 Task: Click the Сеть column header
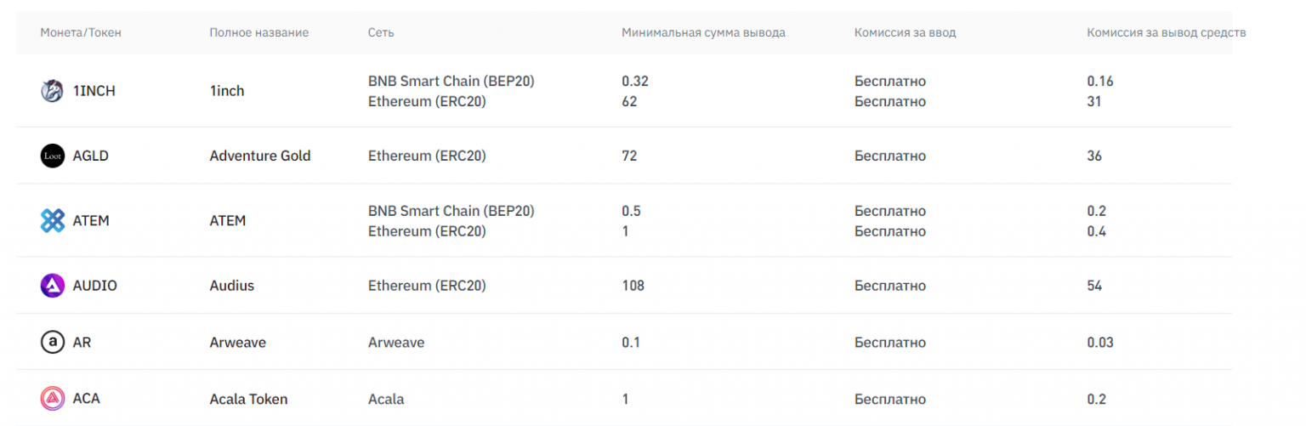381,33
